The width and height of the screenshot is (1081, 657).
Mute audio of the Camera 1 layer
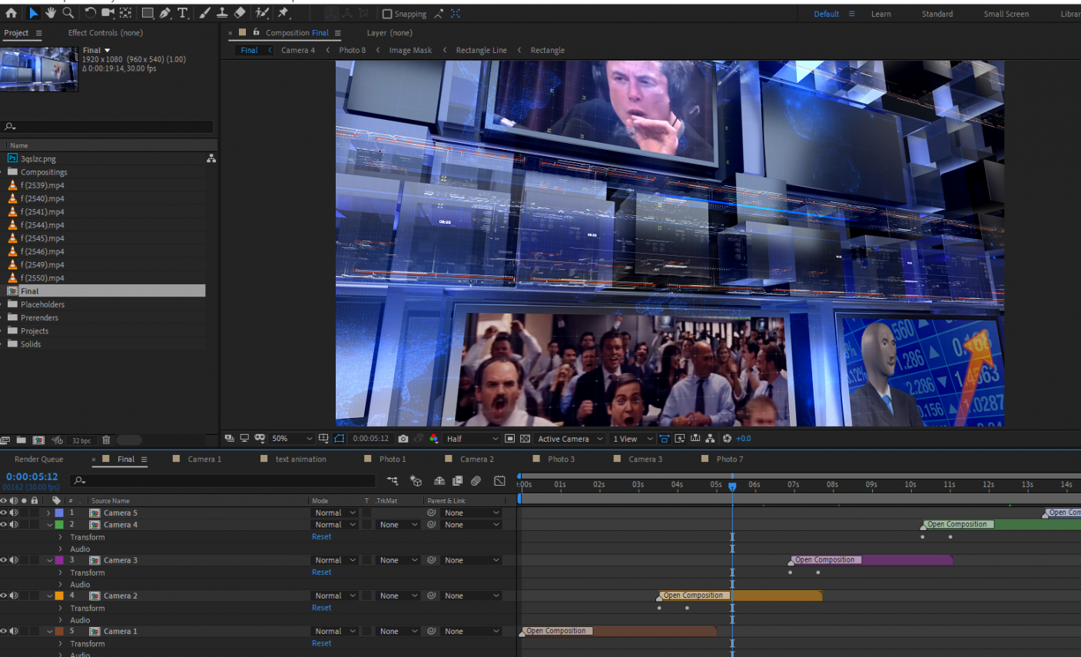pyautogui.click(x=14, y=631)
